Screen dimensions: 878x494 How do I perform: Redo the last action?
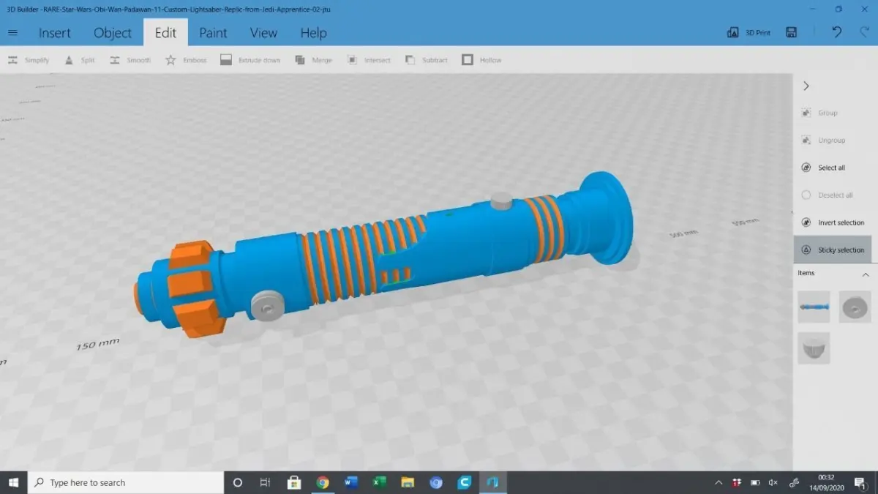pos(865,32)
